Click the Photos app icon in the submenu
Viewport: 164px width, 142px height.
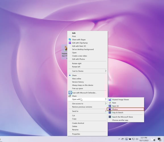click(x=110, y=109)
